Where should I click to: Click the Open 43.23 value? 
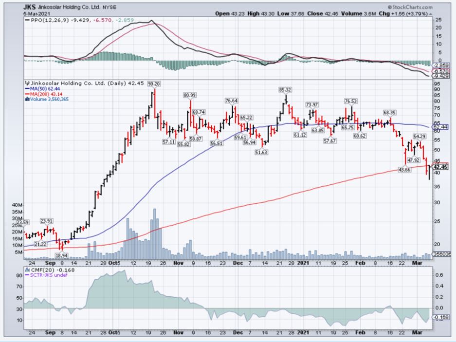point(230,14)
